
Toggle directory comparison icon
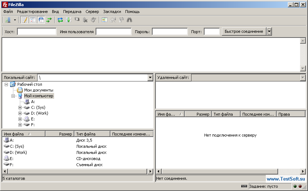[113, 20]
